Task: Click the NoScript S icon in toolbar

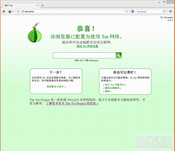Action: (4, 11)
